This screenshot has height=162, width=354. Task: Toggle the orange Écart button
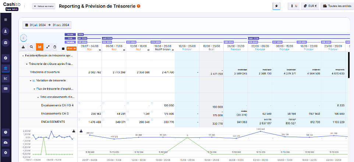[71, 48]
